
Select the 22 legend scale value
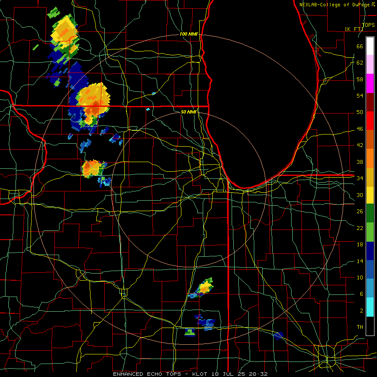tap(360, 228)
